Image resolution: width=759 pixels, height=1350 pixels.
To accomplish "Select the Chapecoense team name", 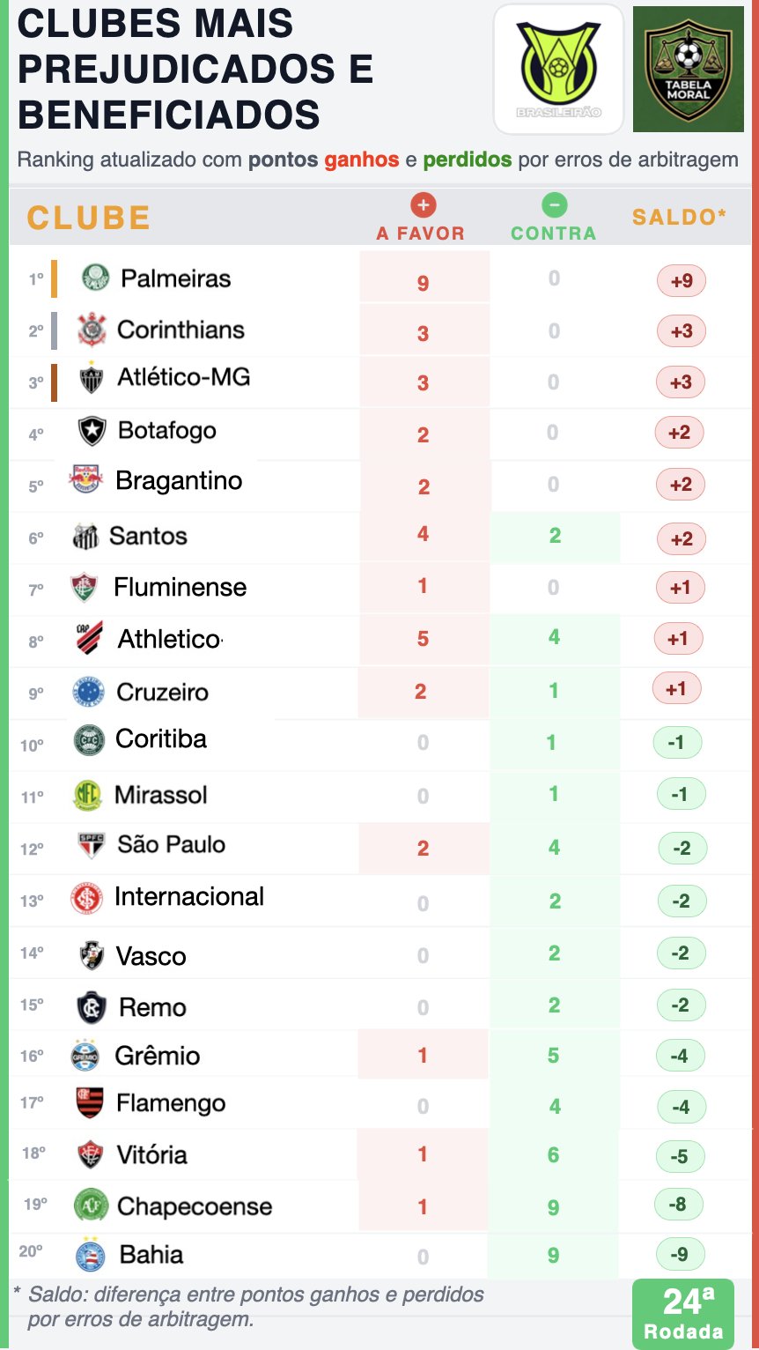I will pyautogui.click(x=195, y=1206).
